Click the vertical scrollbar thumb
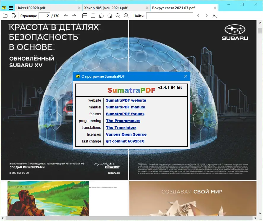This screenshot has width=263, height=221. (x=260, y=31)
